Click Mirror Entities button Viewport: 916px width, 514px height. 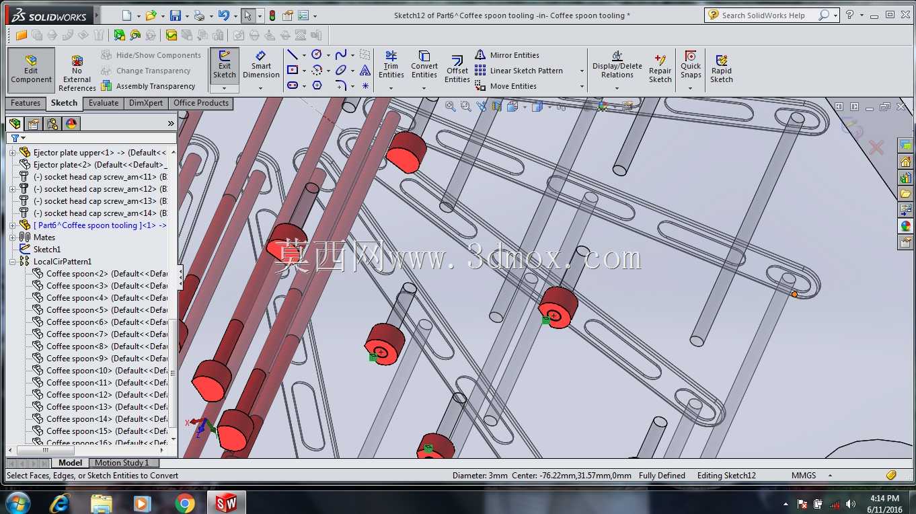(x=507, y=55)
